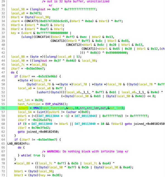Click the goto keyword on line 60
Viewport: 165px width, 177px height.
click(x=128, y=124)
